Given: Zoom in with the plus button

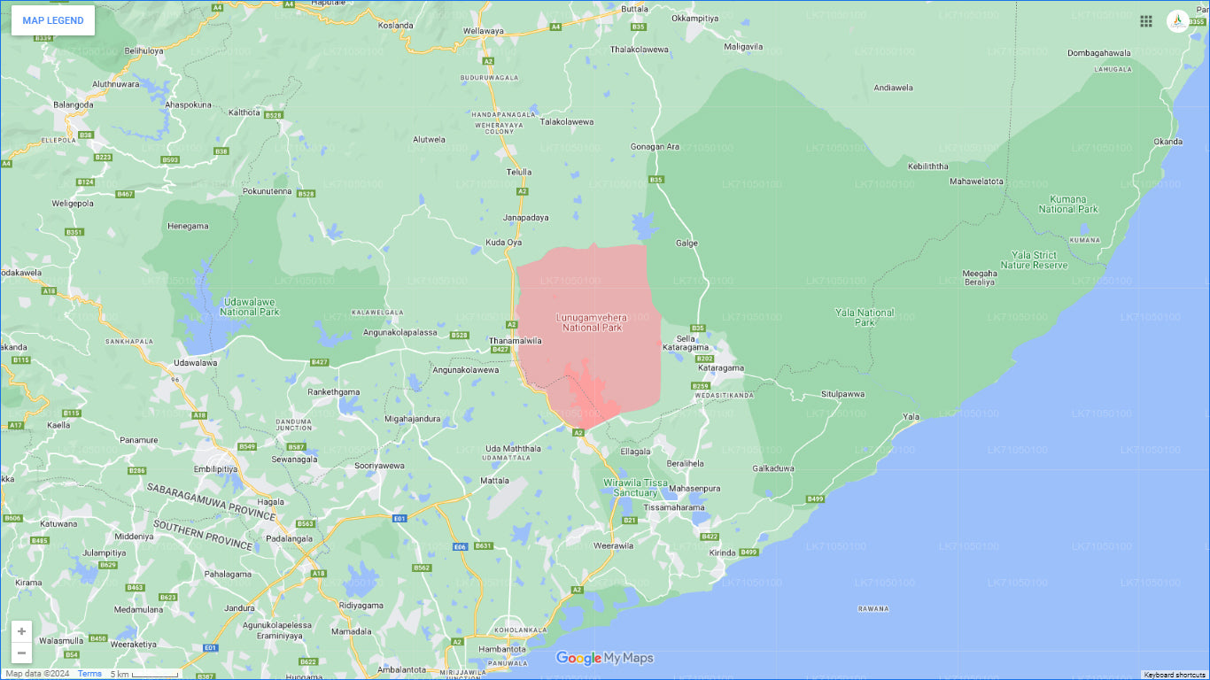Looking at the screenshot, I should pyautogui.click(x=21, y=631).
